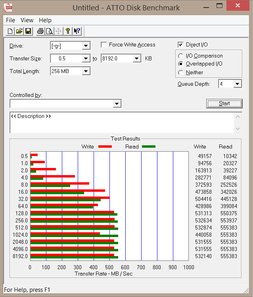Expand the Queue Depth dropdown
This screenshot has height=297, width=253.
237,84
